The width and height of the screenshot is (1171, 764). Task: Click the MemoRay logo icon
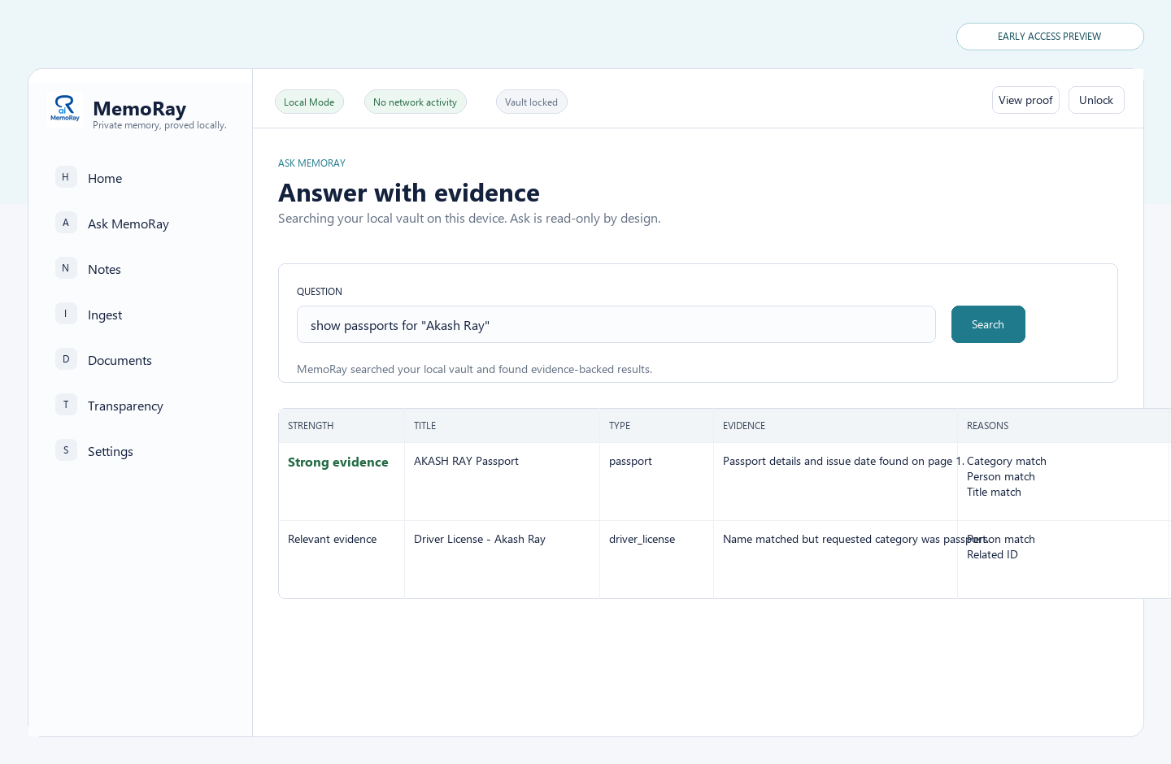coord(65,109)
